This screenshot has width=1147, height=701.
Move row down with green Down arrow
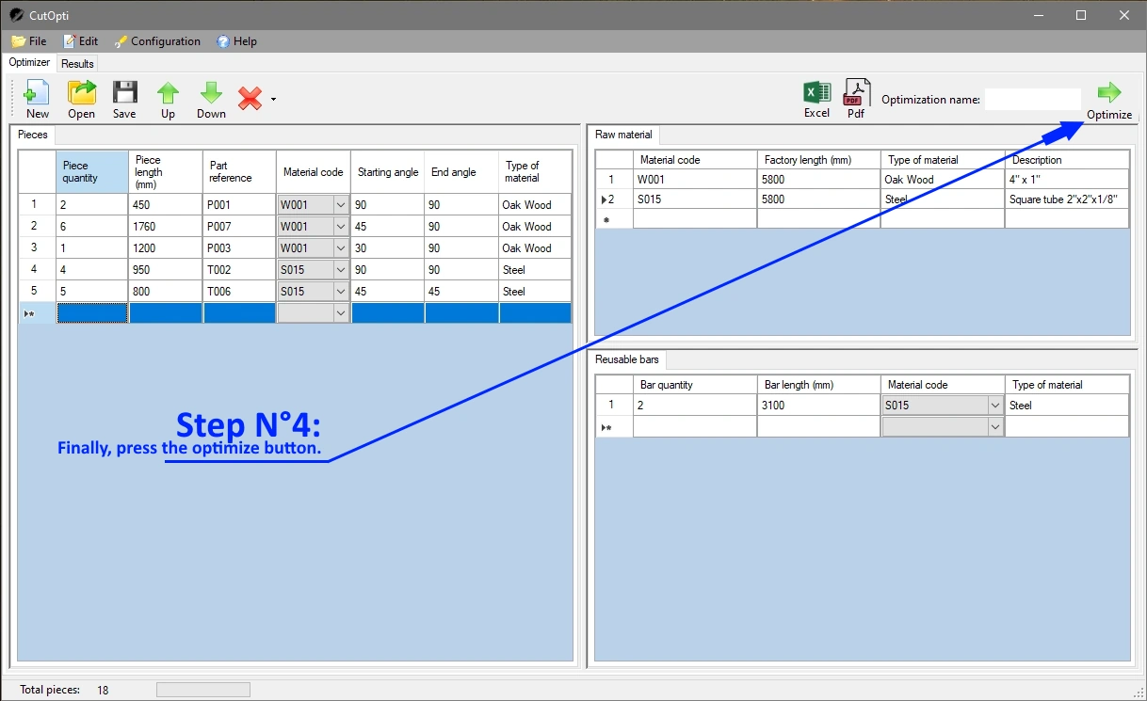211,99
